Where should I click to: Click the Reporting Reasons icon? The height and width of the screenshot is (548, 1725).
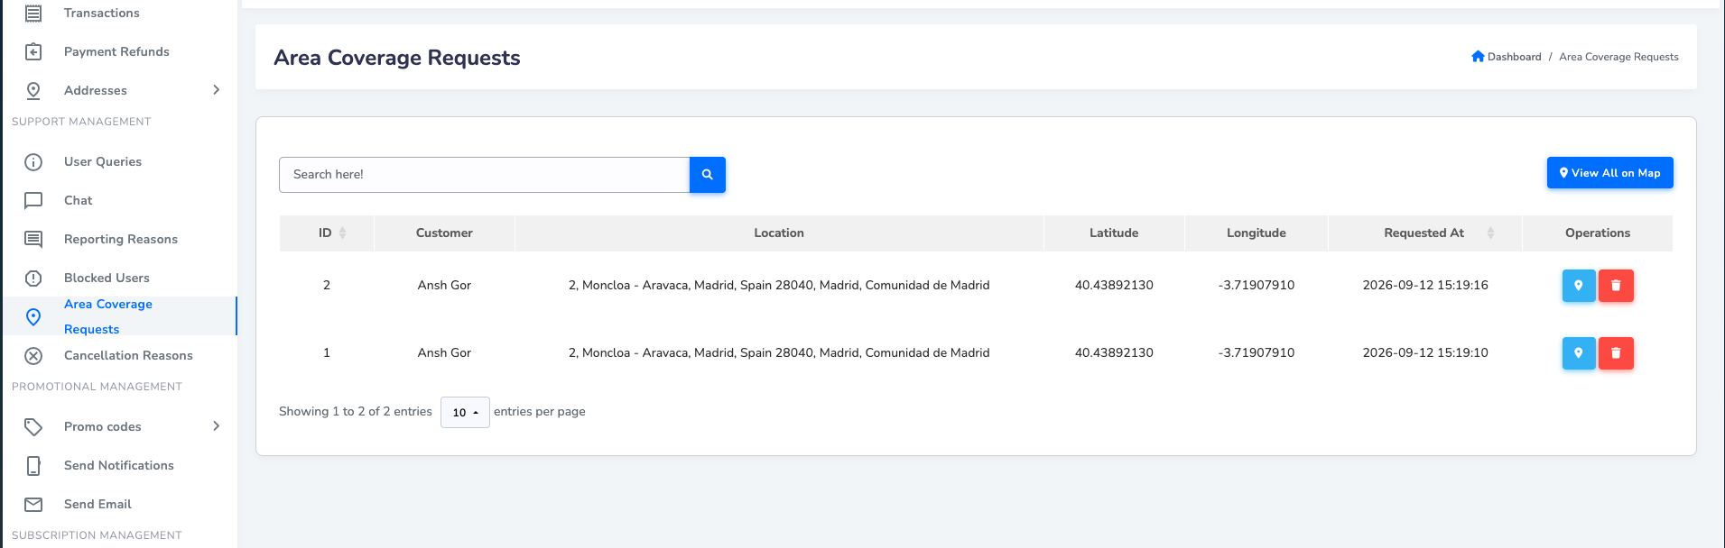pyautogui.click(x=33, y=240)
